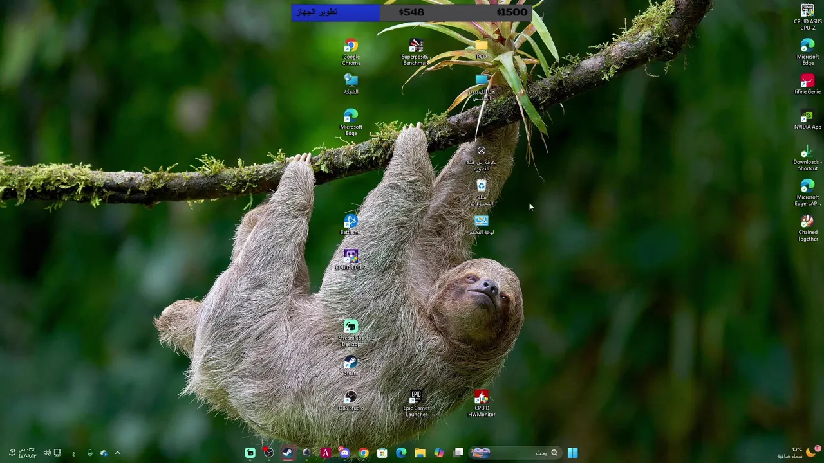Screen dimensions: 824x463
Task: Select the OBS Studio desktop shortcut
Action: [x=351, y=401]
